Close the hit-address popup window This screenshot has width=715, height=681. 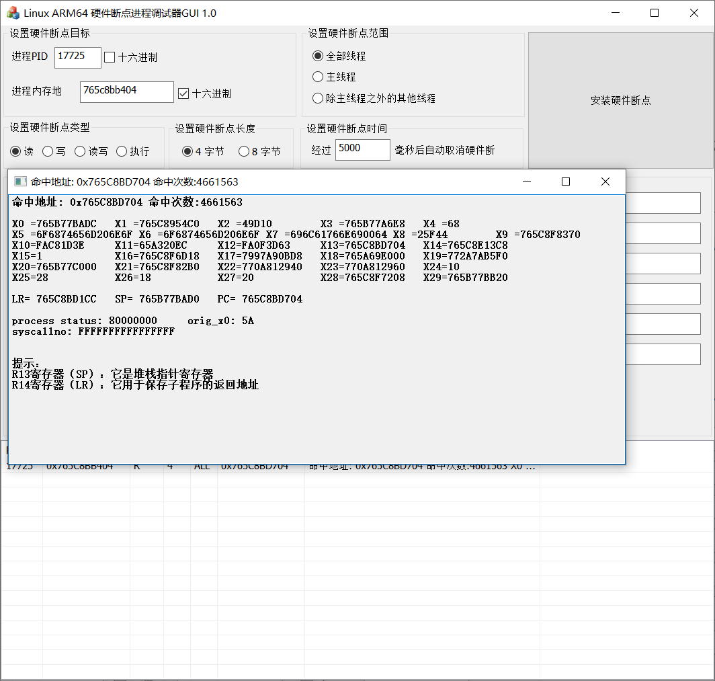605,182
